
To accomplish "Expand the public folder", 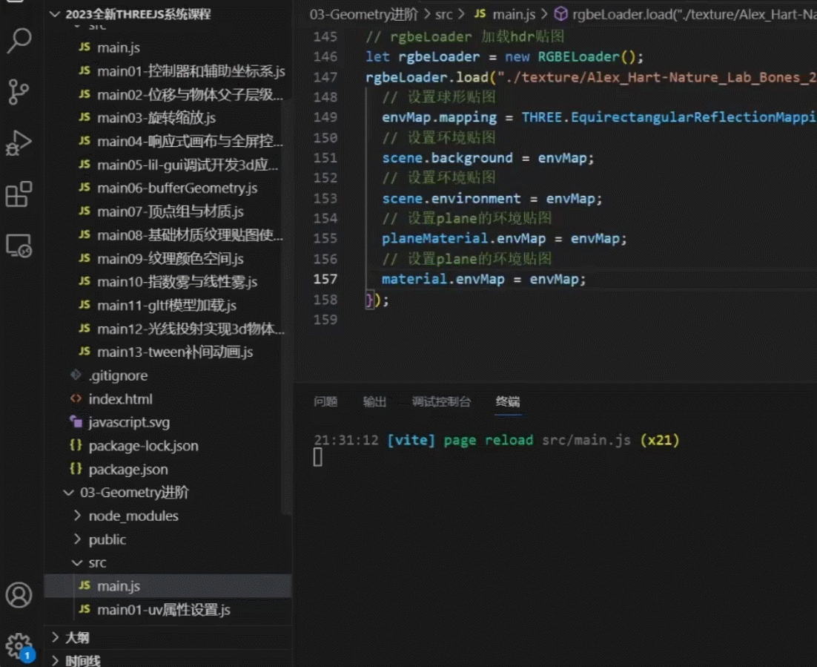I will coord(107,539).
